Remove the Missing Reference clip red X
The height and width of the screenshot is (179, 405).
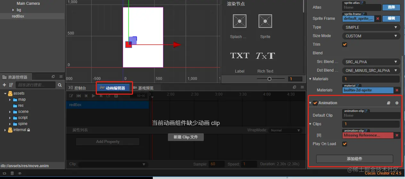397,135
